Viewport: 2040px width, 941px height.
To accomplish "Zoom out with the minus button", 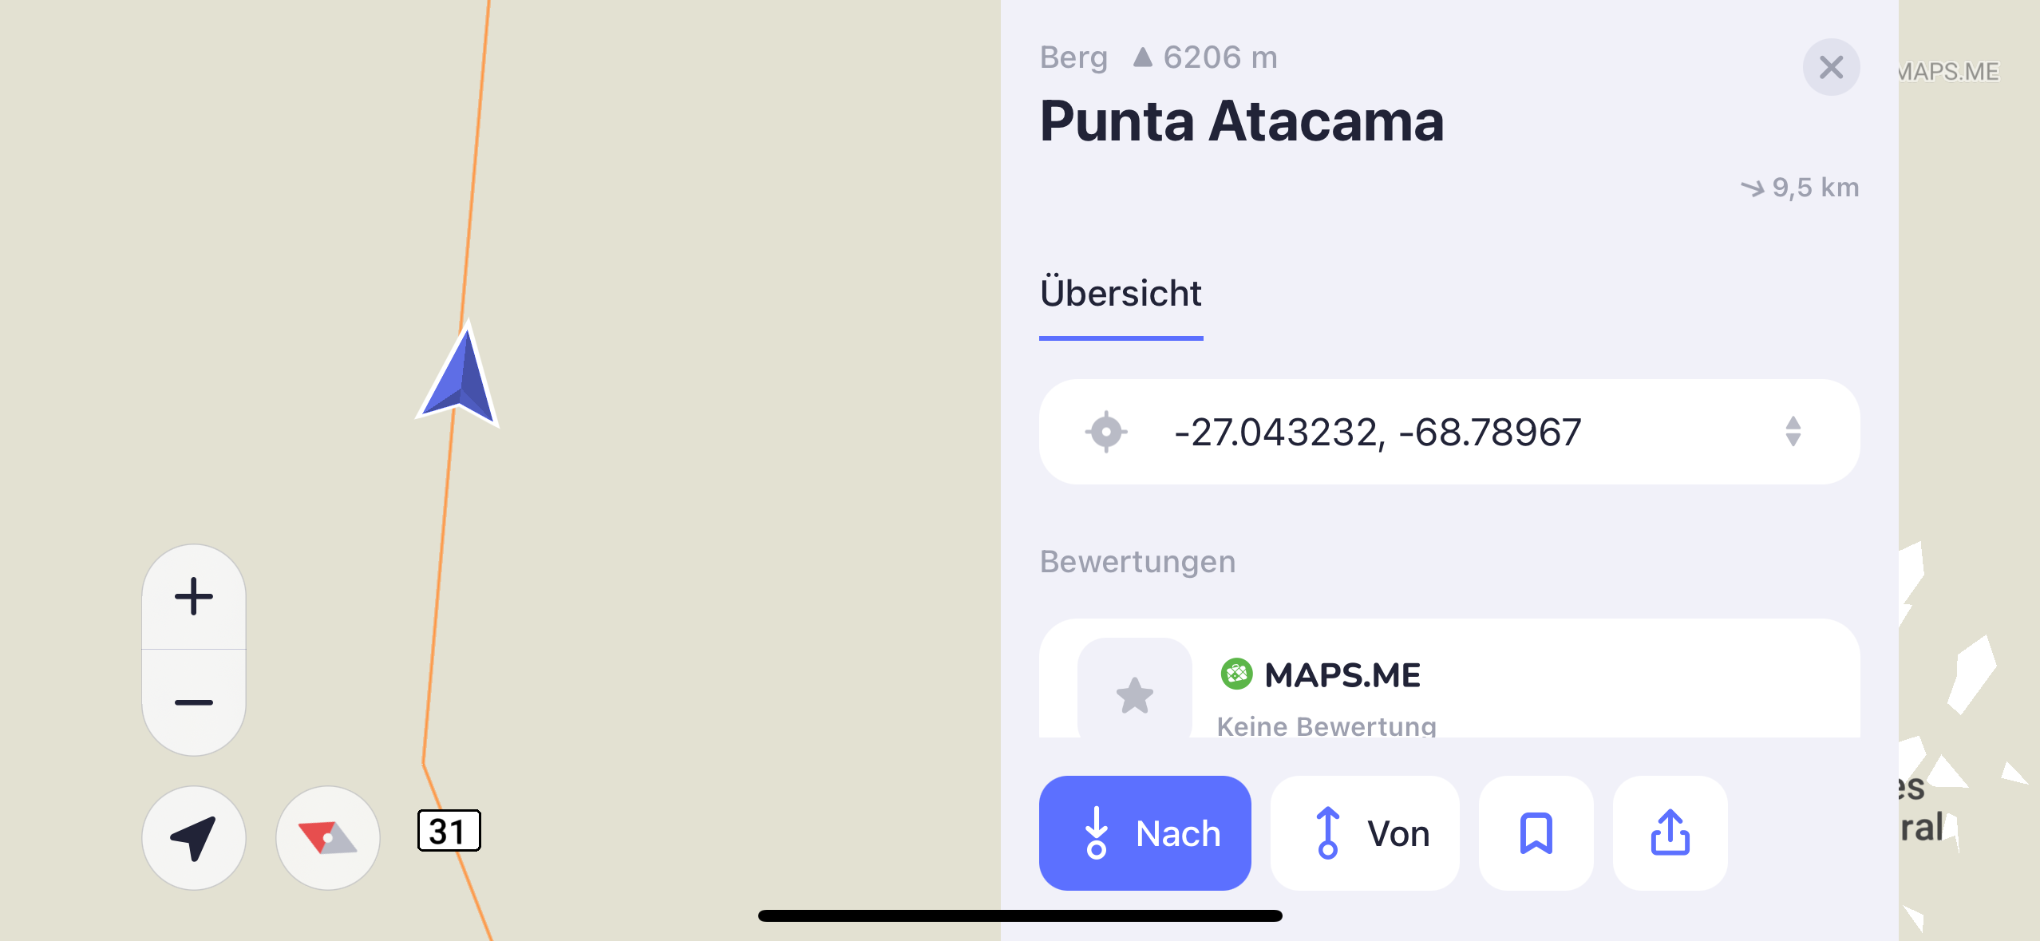I will pos(193,702).
